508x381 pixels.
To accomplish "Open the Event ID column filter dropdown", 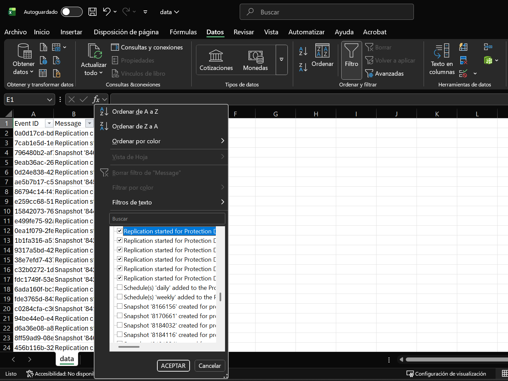I will [49, 123].
